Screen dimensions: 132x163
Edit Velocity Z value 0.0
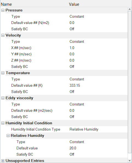[72, 61]
